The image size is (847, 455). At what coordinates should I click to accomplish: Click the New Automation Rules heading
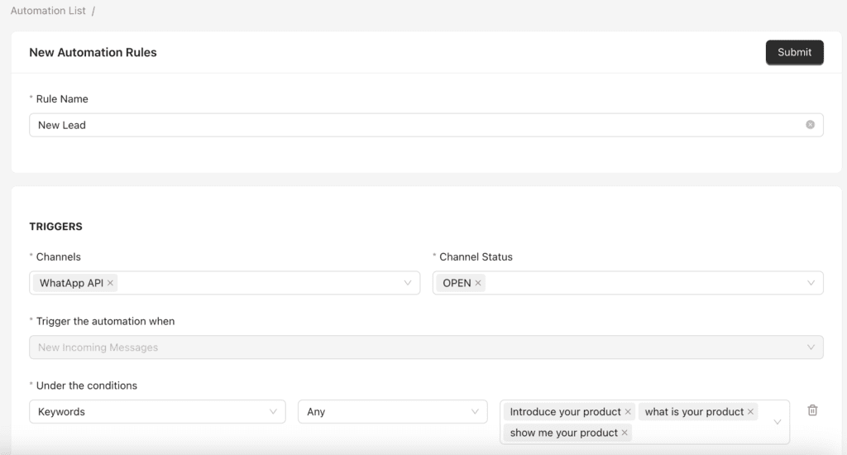pos(93,52)
